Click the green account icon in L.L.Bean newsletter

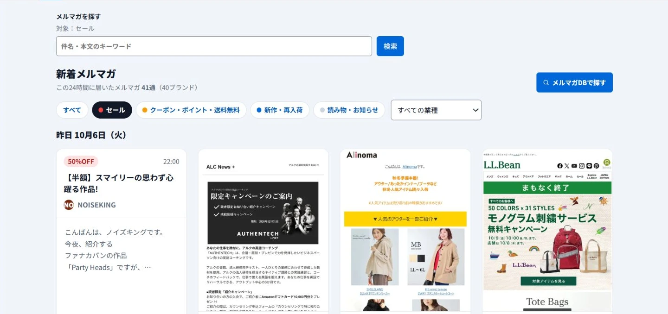click(607, 163)
